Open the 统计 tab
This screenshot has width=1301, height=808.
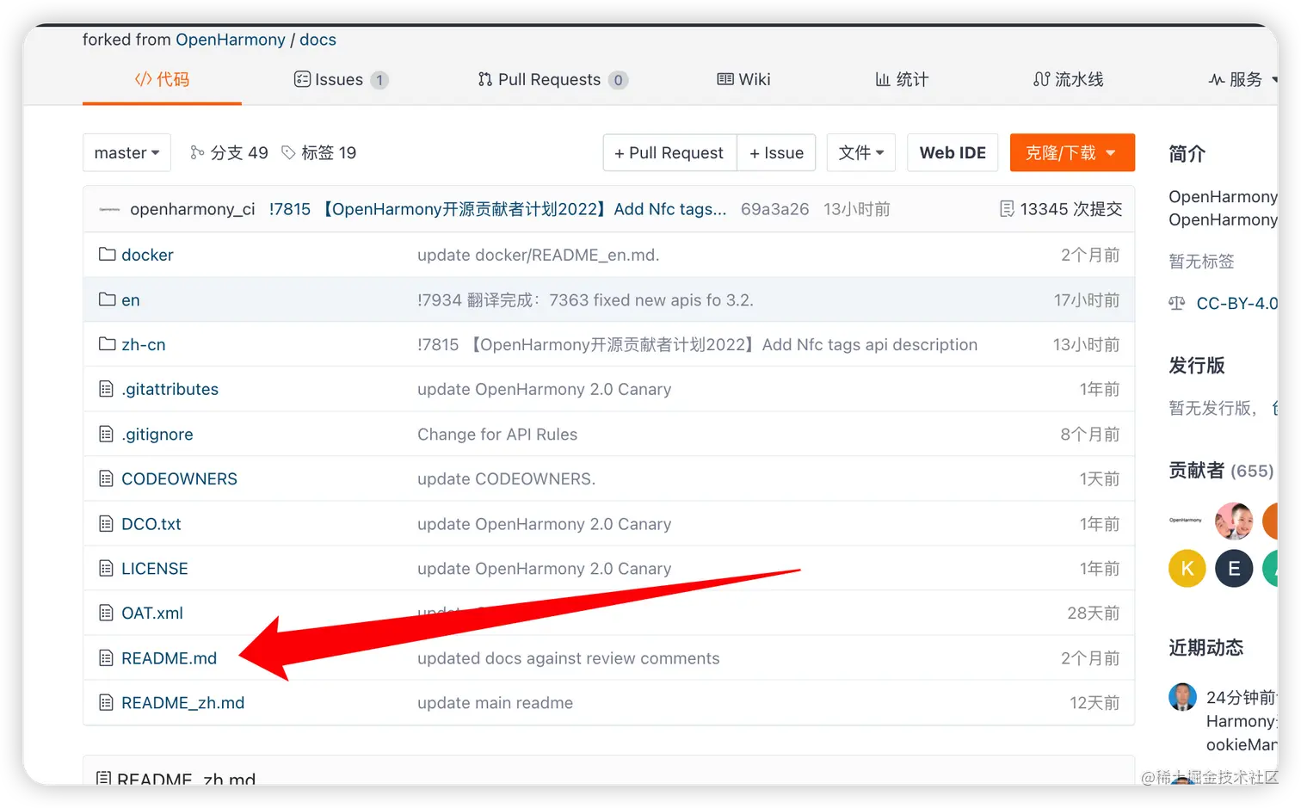coord(902,79)
